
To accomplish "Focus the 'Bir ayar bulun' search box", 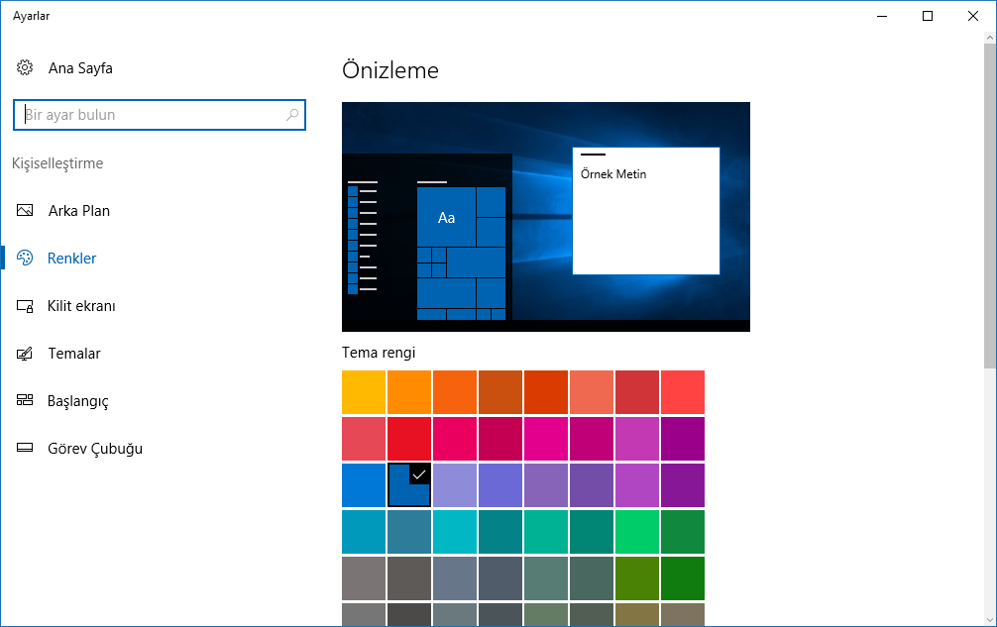I will (x=149, y=115).
